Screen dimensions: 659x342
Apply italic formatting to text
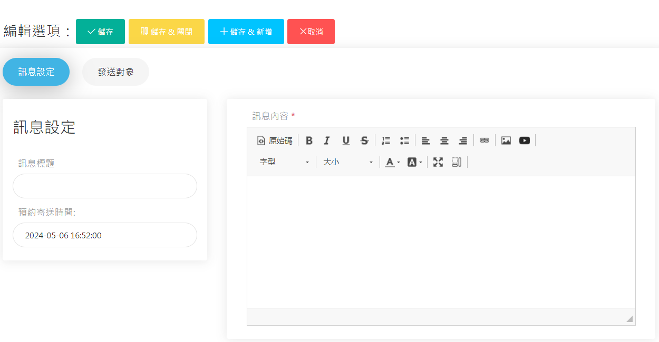pos(327,140)
